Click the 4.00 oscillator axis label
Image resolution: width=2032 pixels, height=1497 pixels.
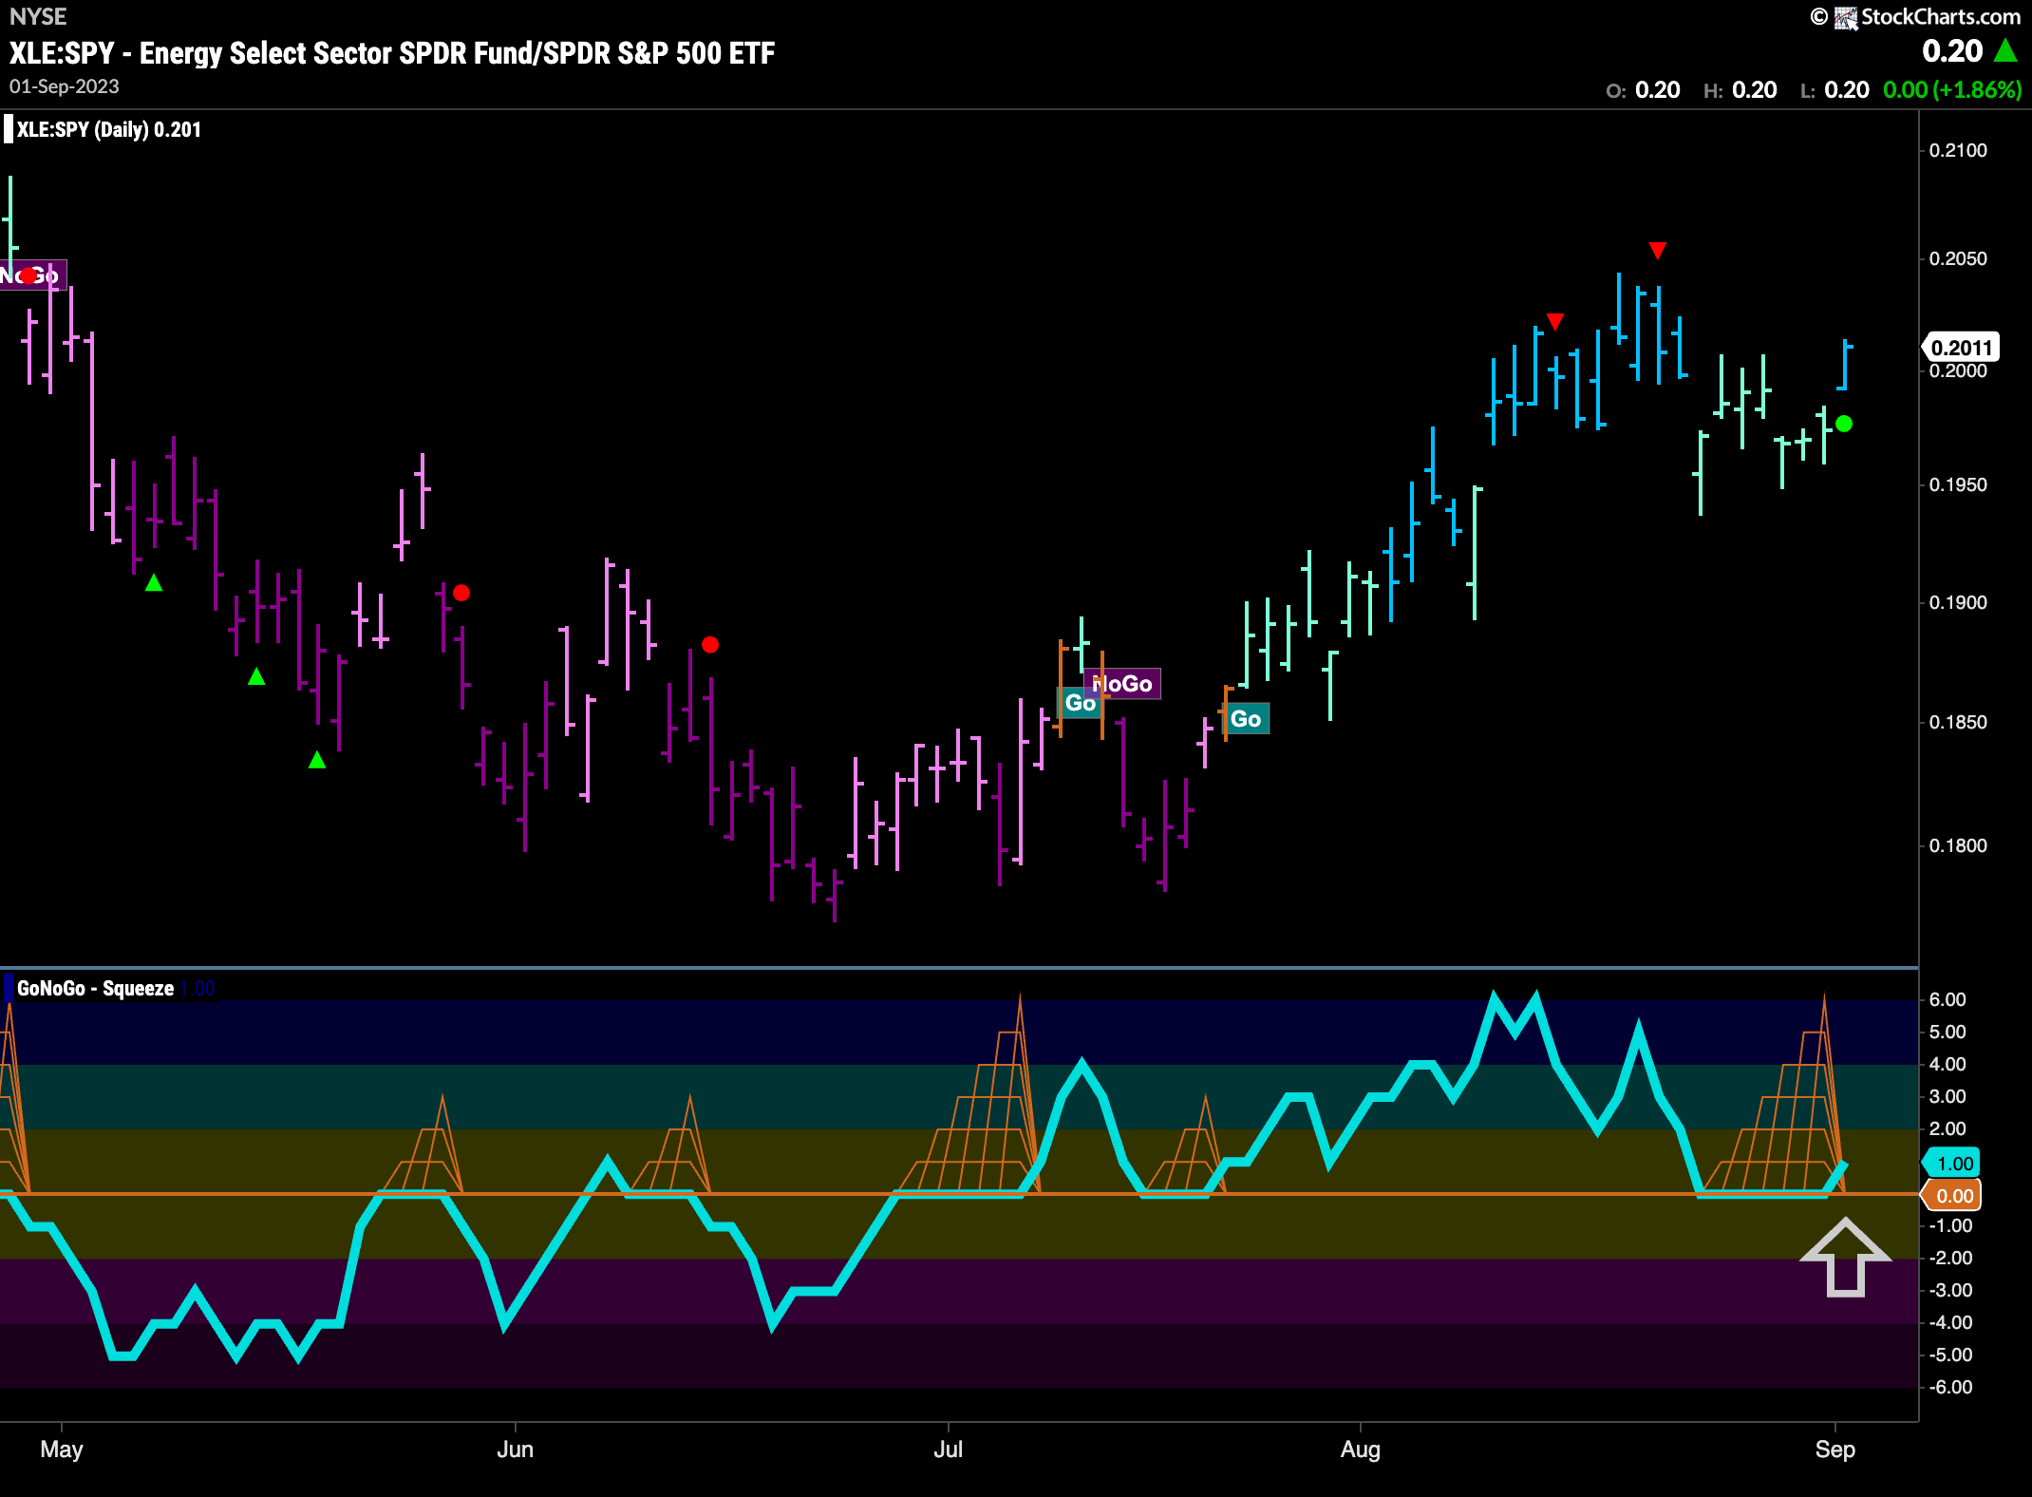click(x=1947, y=1064)
